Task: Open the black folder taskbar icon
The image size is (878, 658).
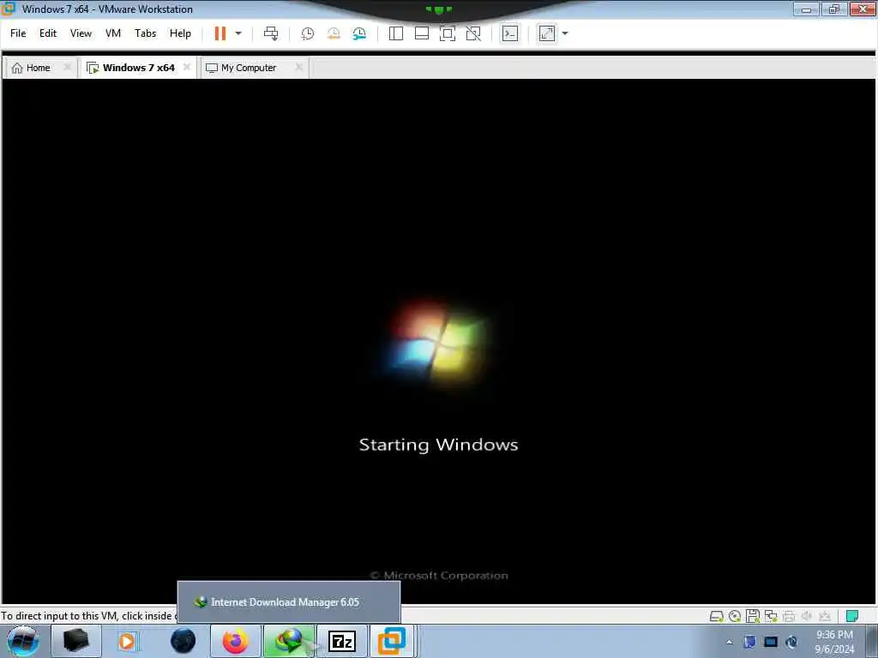Action: [76, 641]
